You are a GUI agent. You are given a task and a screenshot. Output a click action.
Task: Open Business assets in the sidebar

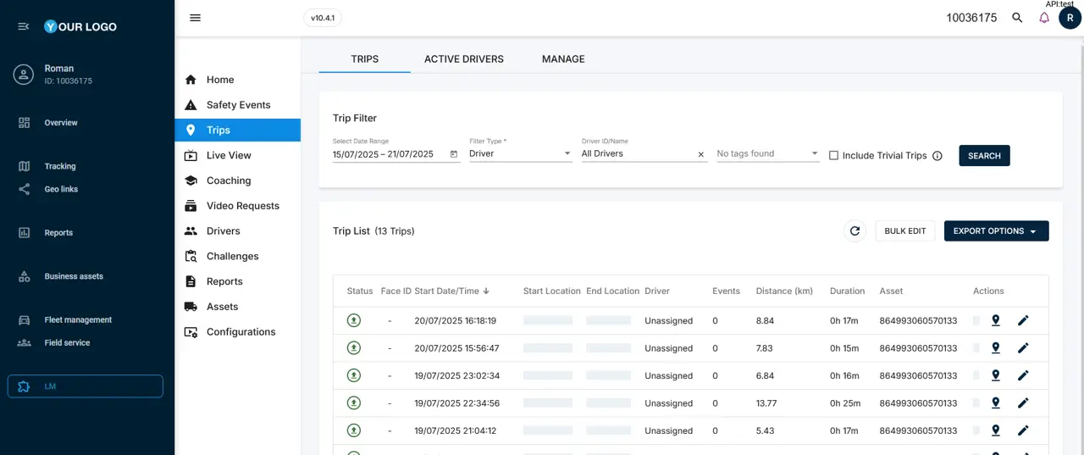(x=74, y=276)
